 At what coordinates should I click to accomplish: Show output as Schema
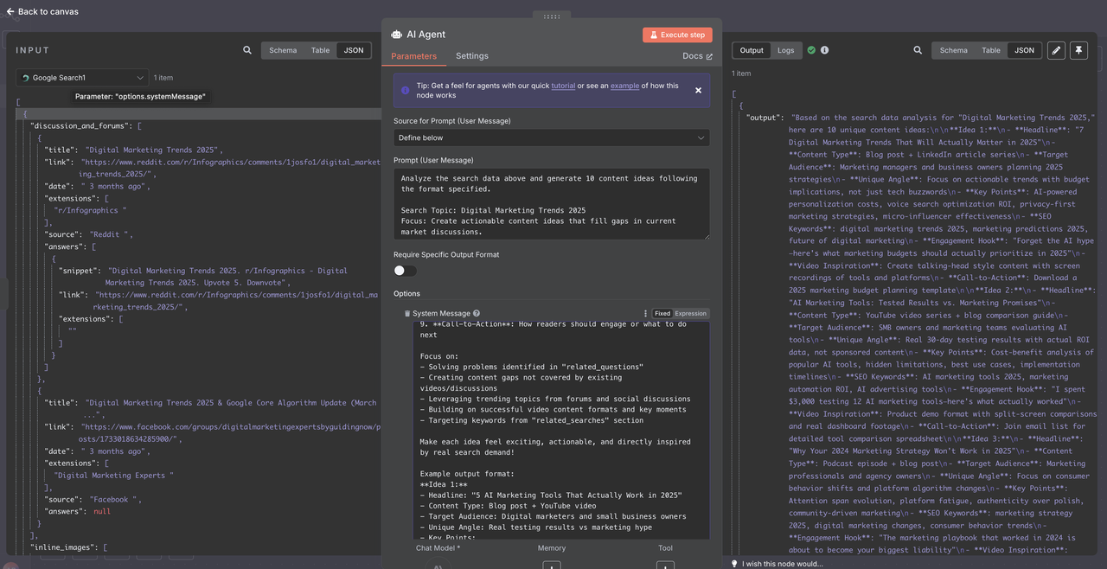954,50
